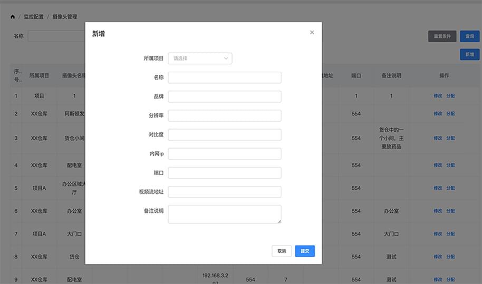Click 分配 link for row 3
This screenshot has height=284, width=482.
[450, 138]
